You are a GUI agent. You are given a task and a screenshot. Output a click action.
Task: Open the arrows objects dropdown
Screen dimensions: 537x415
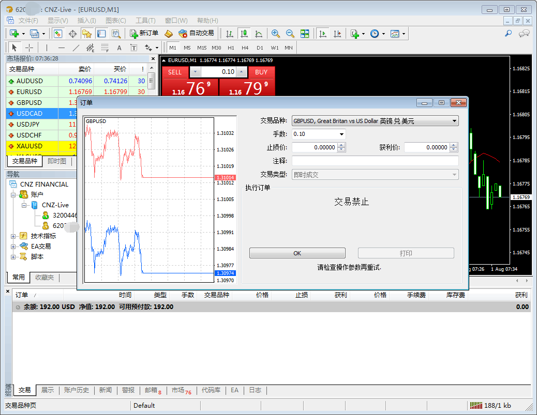(x=157, y=48)
